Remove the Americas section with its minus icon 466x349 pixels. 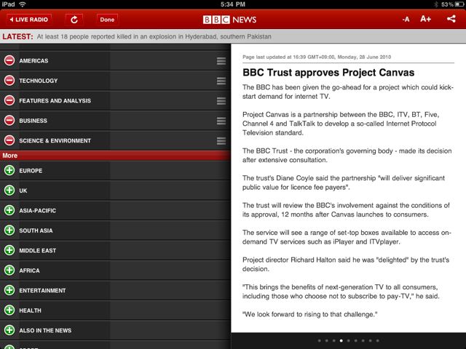(9, 60)
